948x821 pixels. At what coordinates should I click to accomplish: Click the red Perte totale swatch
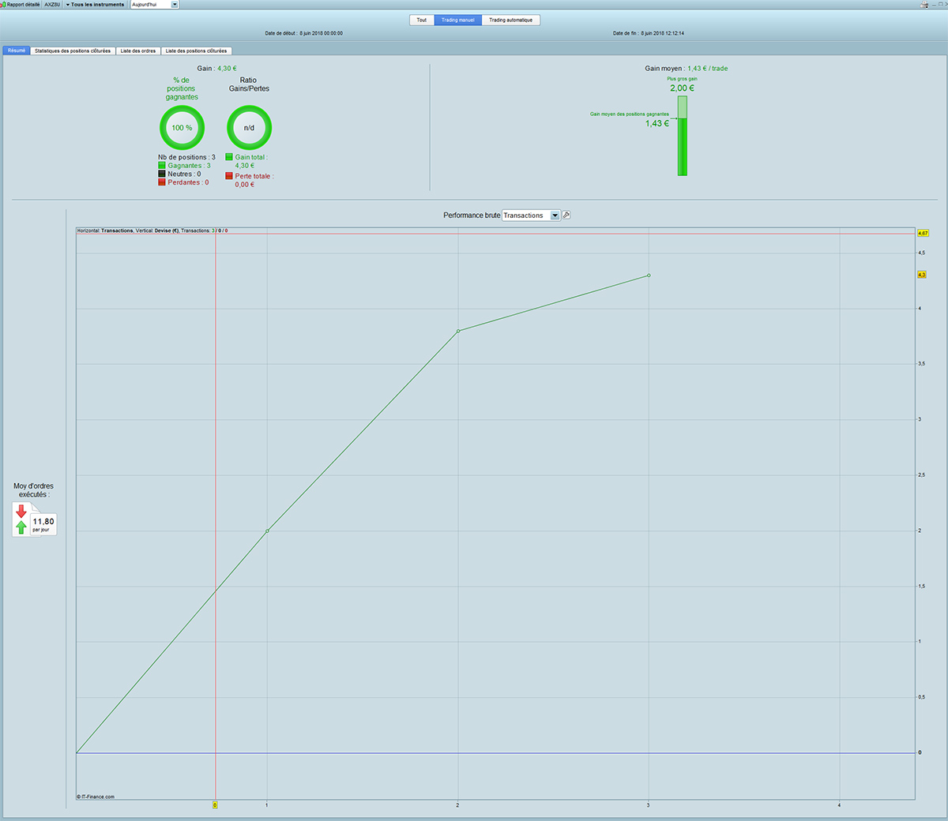(x=229, y=176)
